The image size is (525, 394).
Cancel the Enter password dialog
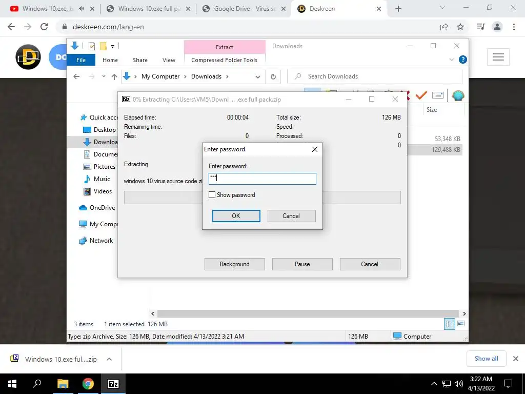[x=291, y=216]
